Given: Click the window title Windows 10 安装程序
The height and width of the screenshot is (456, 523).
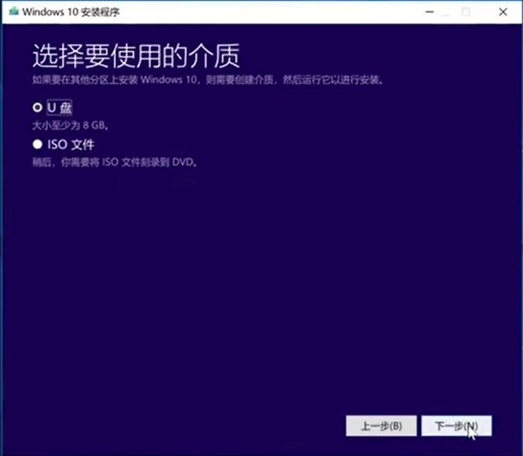Looking at the screenshot, I should [71, 12].
